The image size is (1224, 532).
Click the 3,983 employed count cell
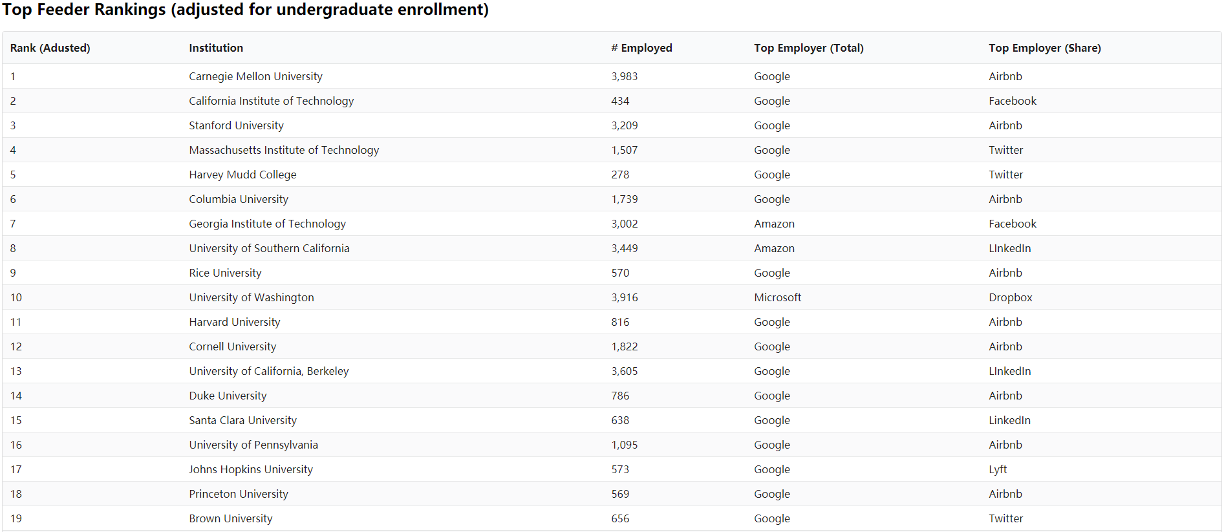coord(624,76)
